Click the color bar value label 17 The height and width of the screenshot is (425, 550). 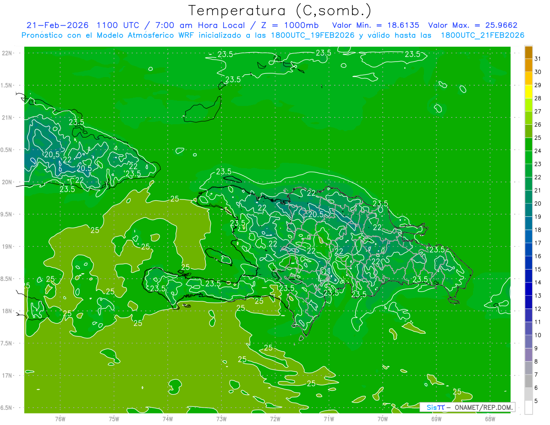(x=538, y=243)
